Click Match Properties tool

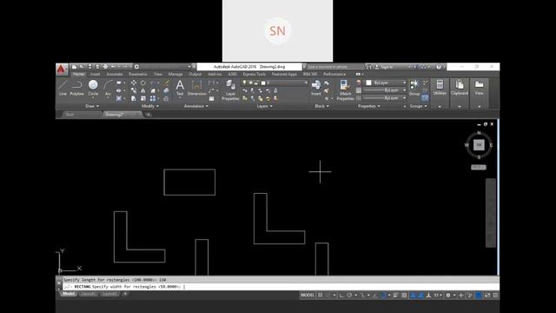[x=345, y=90]
